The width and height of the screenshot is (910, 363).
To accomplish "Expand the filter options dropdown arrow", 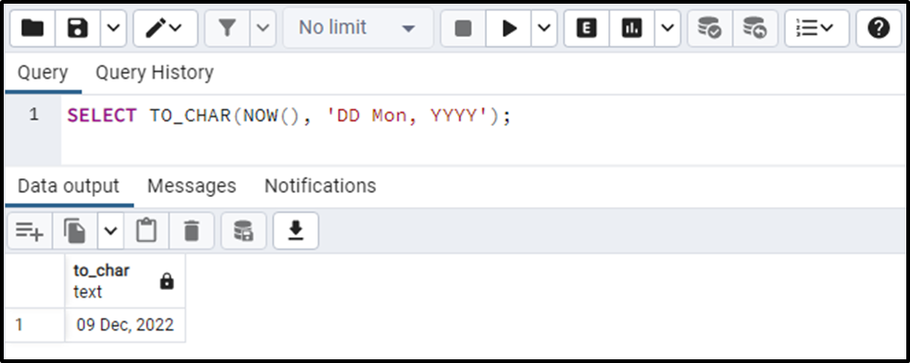I will click(263, 28).
